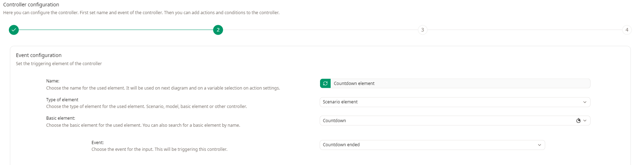633x165 pixels.
Task: Click the 'Name:' label
Action: (53, 81)
